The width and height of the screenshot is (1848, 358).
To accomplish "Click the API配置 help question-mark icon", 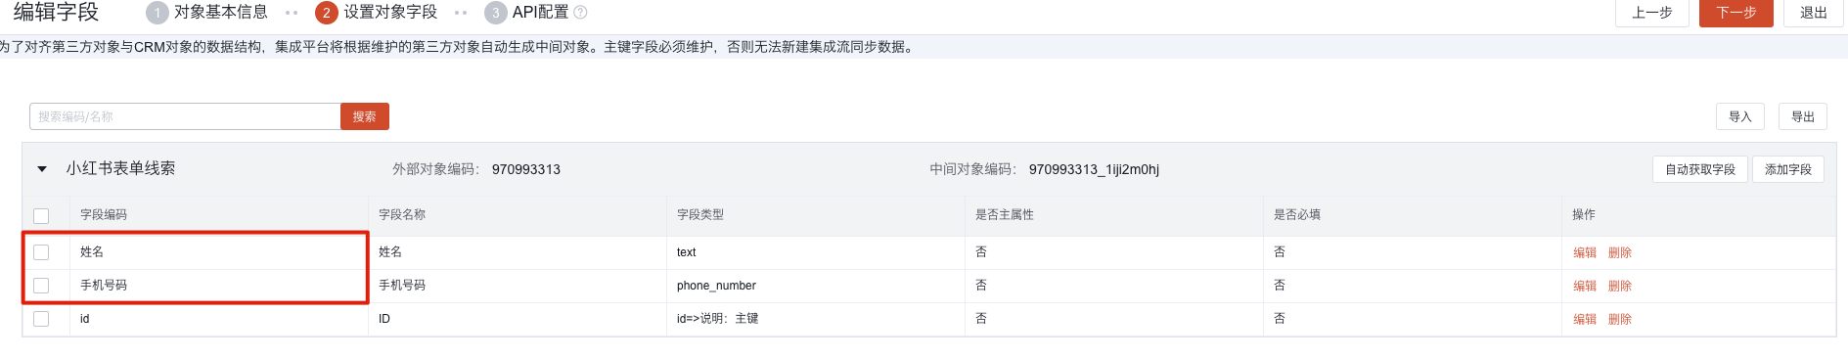I will coord(580,13).
